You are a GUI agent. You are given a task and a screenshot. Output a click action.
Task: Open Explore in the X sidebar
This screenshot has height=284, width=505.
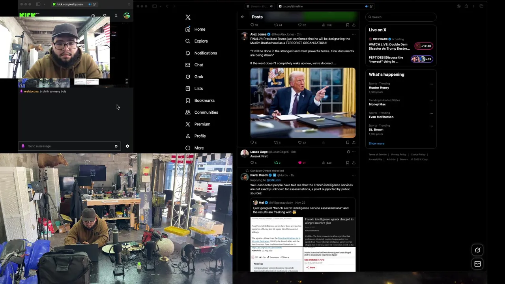196,41
